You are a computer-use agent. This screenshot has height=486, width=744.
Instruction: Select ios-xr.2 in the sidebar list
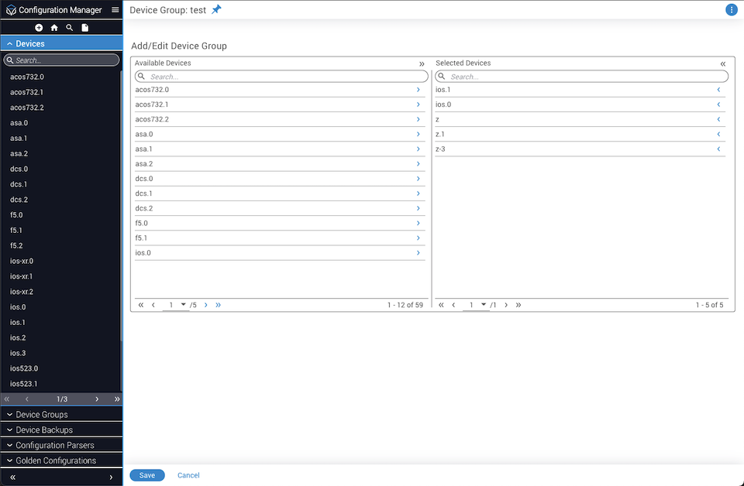point(22,292)
